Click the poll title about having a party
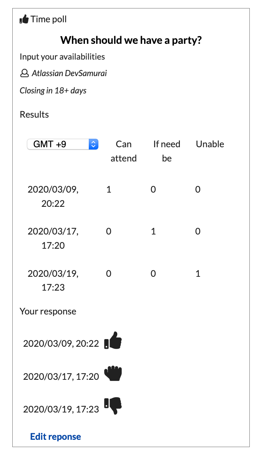 [x=131, y=40]
